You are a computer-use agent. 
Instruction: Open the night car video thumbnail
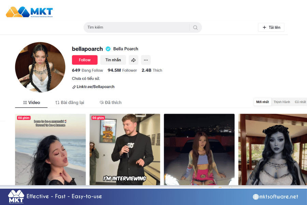[x=199, y=150]
